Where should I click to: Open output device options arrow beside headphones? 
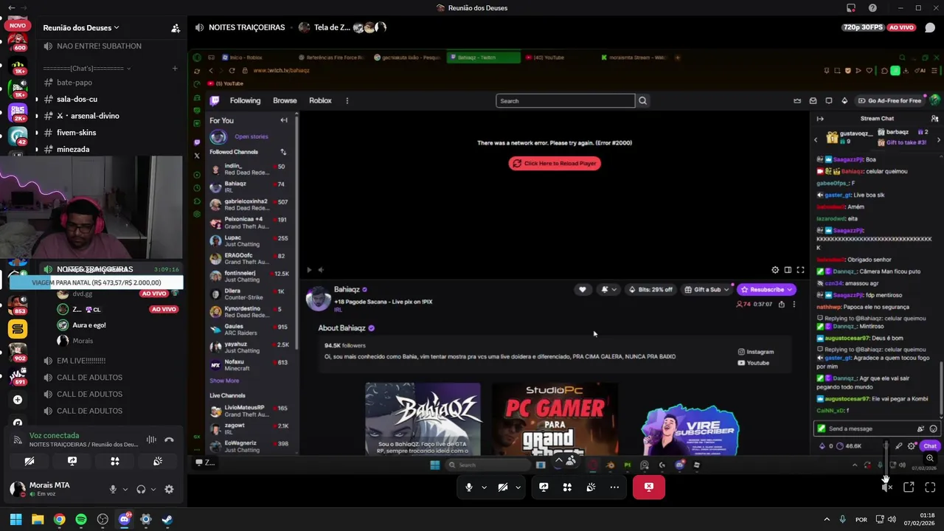click(x=153, y=489)
